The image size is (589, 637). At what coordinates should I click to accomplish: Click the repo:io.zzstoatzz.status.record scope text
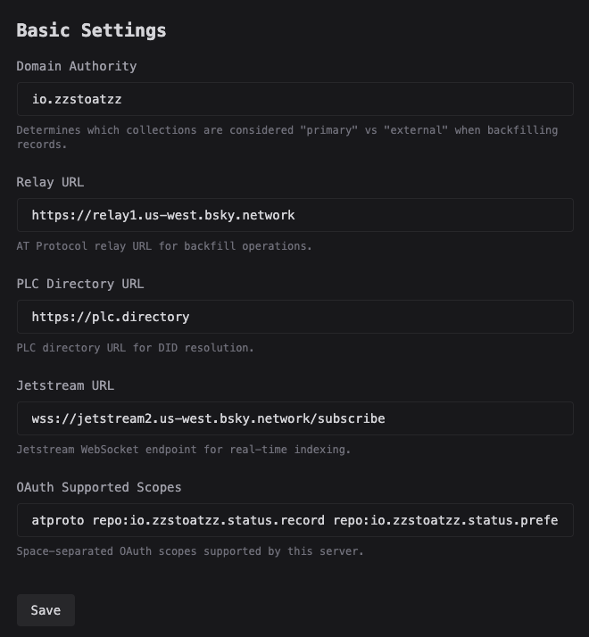(x=205, y=520)
